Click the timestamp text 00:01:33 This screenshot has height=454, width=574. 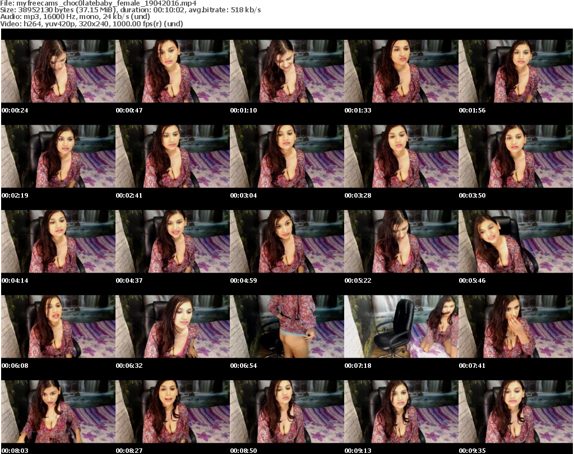[358, 110]
